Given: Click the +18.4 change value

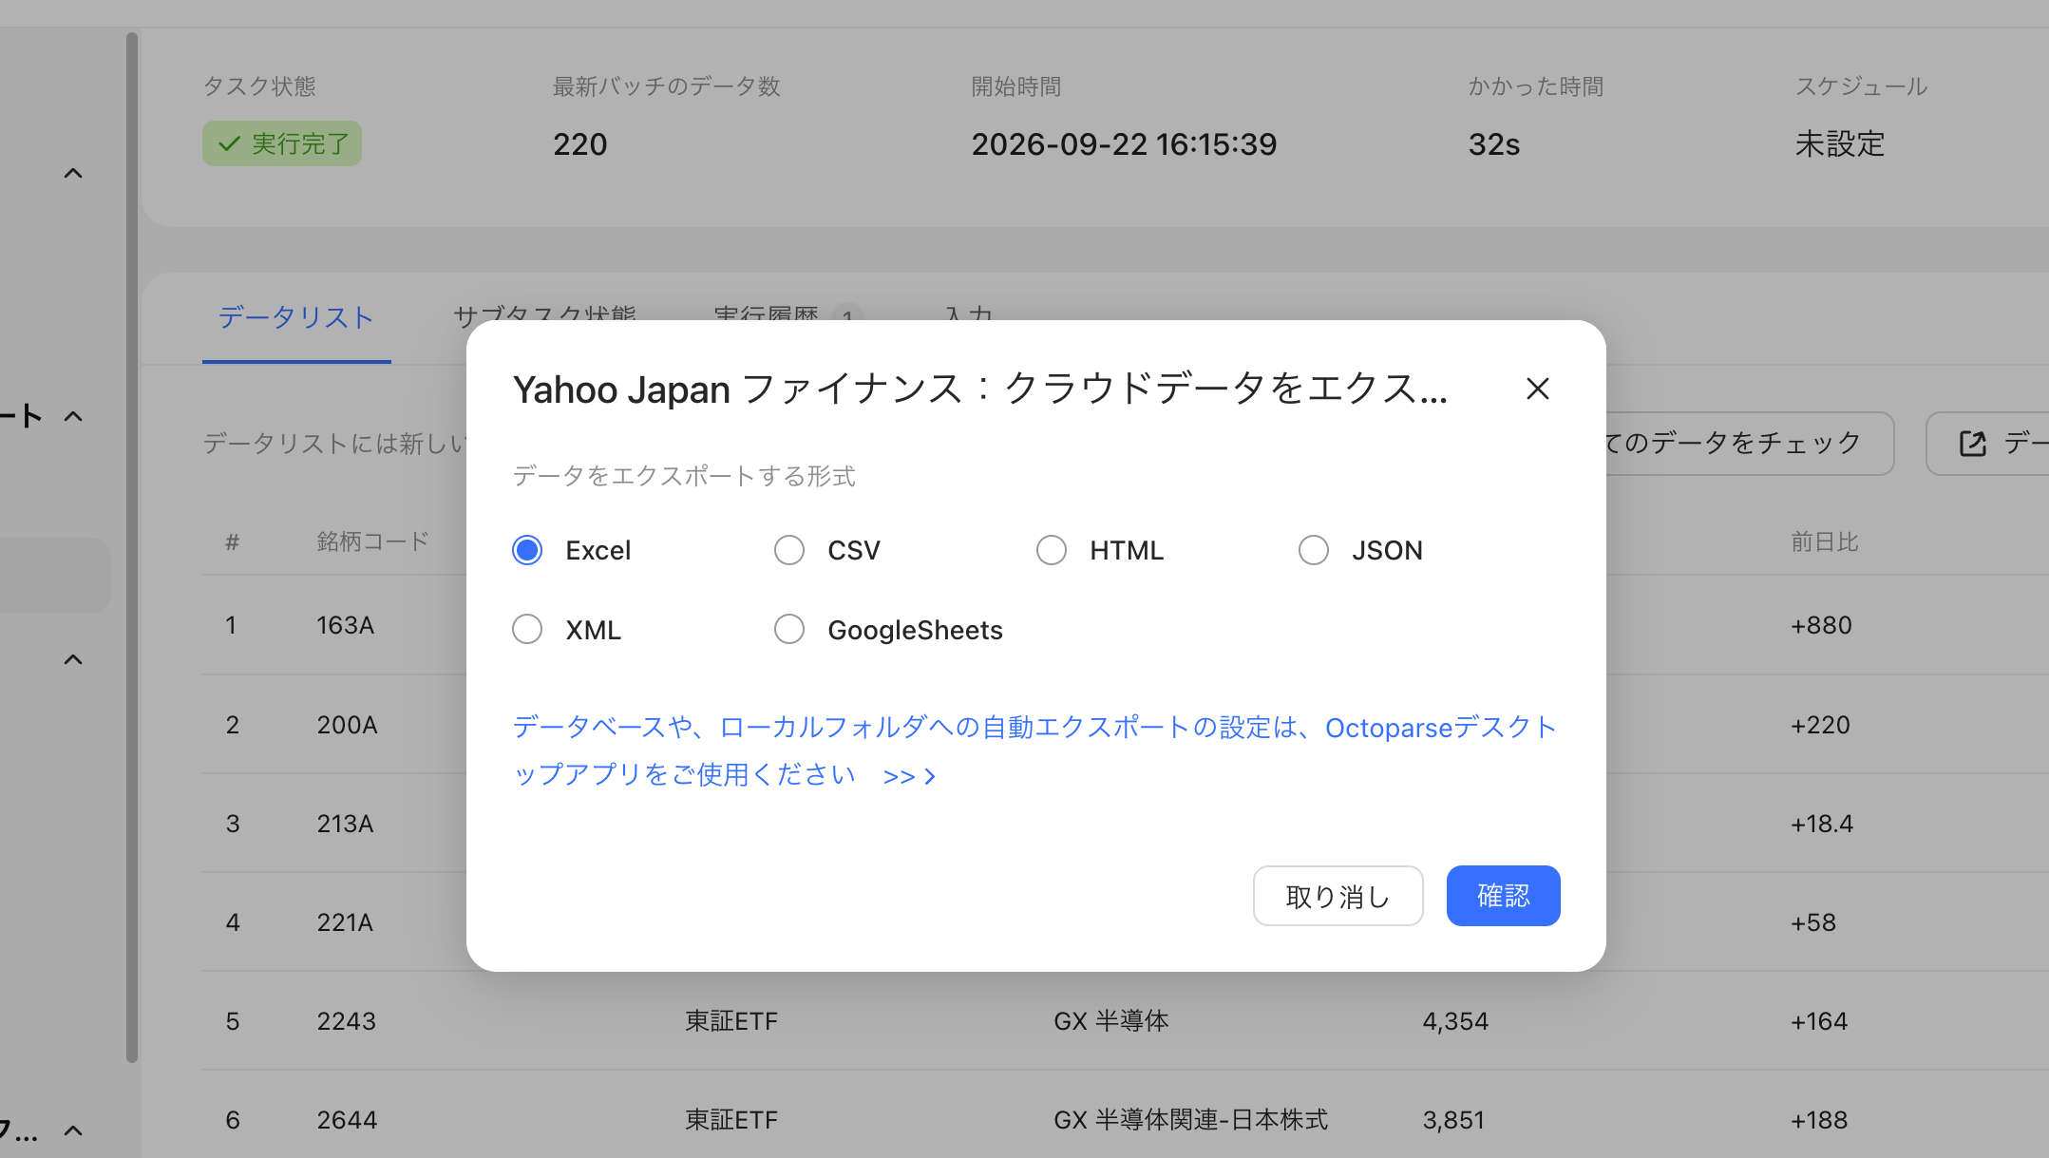Looking at the screenshot, I should pyautogui.click(x=1822, y=824).
